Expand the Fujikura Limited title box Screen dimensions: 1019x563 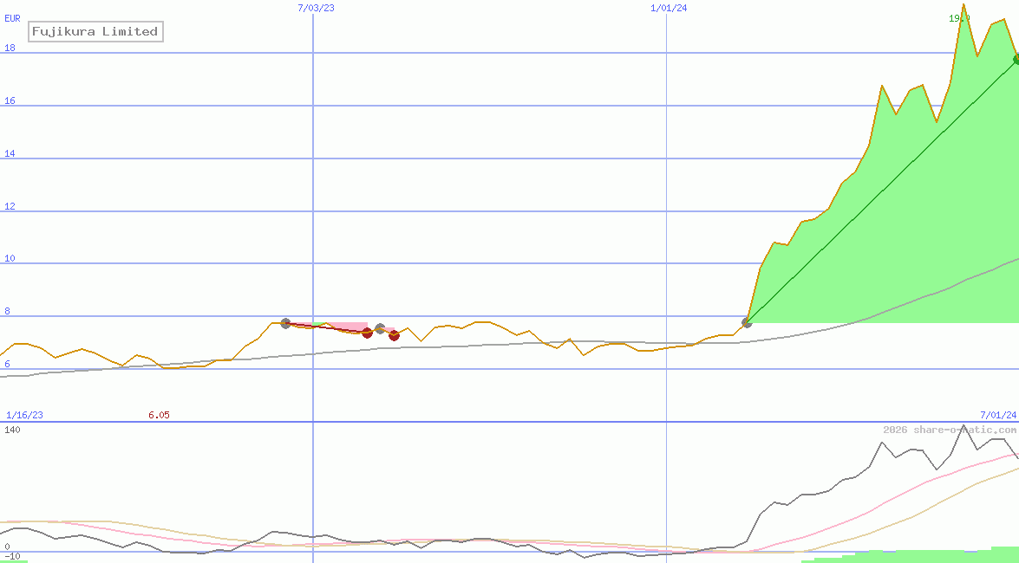pyautogui.click(x=95, y=31)
